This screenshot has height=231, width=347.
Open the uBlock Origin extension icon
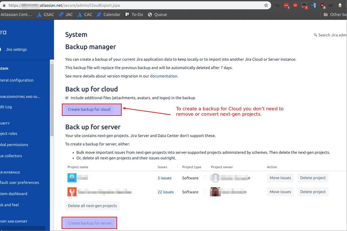click(x=322, y=6)
